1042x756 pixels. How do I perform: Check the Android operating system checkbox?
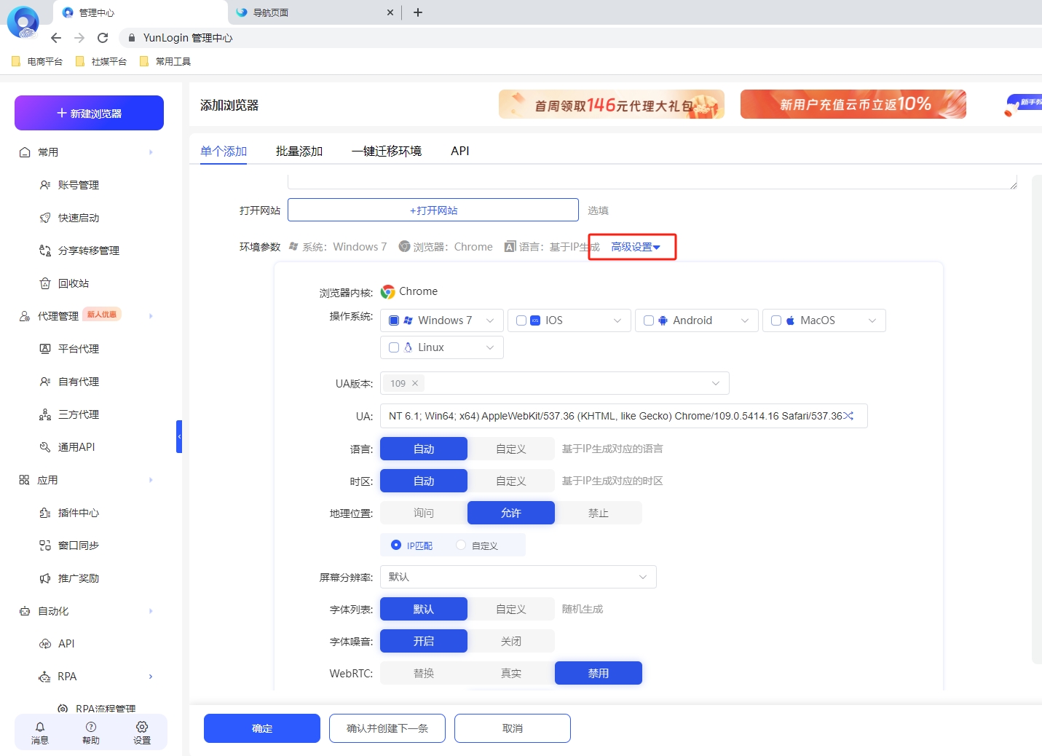click(649, 320)
